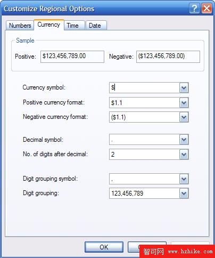
Task: Select the Currency tab
Action: tap(49, 25)
